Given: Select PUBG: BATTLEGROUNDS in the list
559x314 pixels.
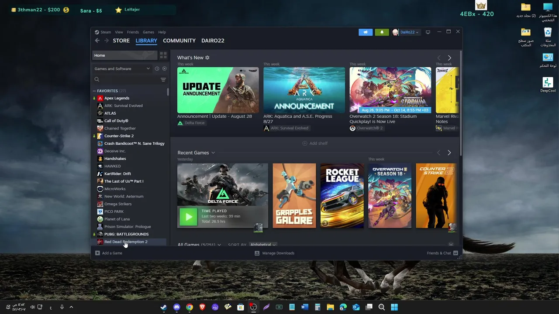Looking at the screenshot, I should (x=126, y=234).
